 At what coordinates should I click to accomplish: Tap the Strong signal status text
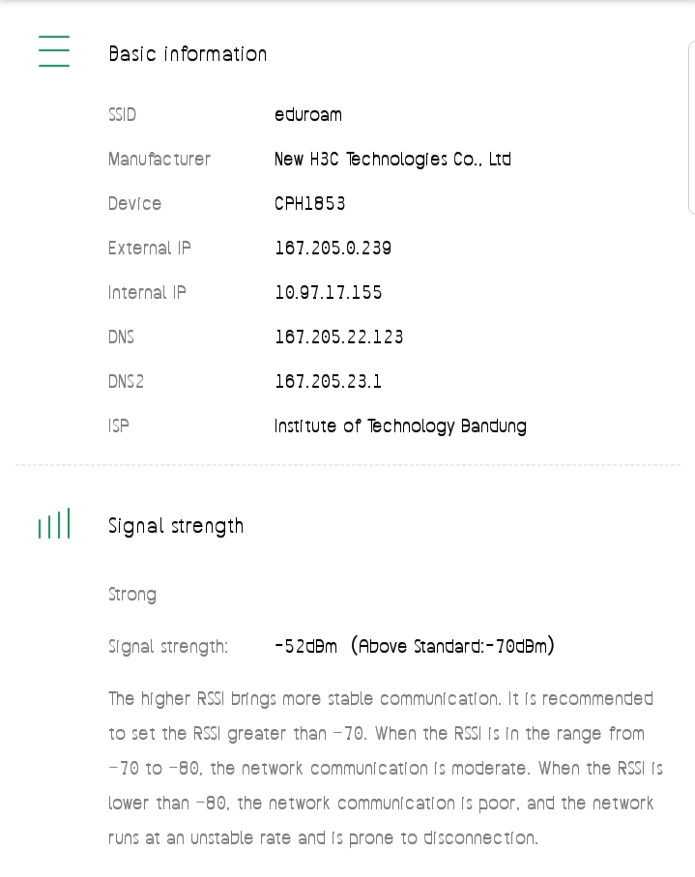132,595
